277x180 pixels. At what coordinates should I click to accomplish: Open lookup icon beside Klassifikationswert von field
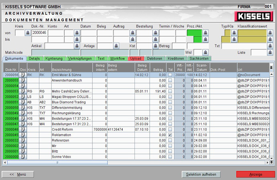point(270,33)
